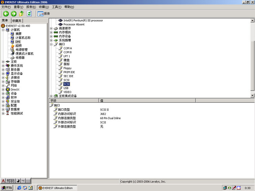Viewport: 255px width, 191px height.
Task: Click scroll-down arrow of DMI list
Action: [252, 96]
